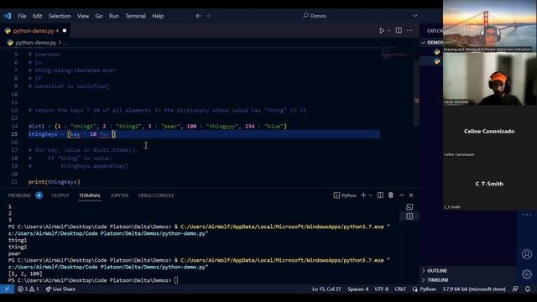The image size is (537, 302).
Task: Click the dict1 definition on line 14
Action: [158, 127]
